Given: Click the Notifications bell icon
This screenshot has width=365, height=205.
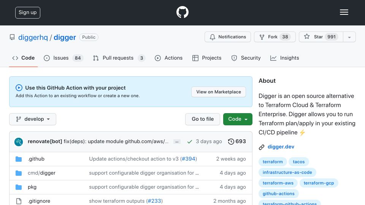Looking at the screenshot, I should pos(212,37).
